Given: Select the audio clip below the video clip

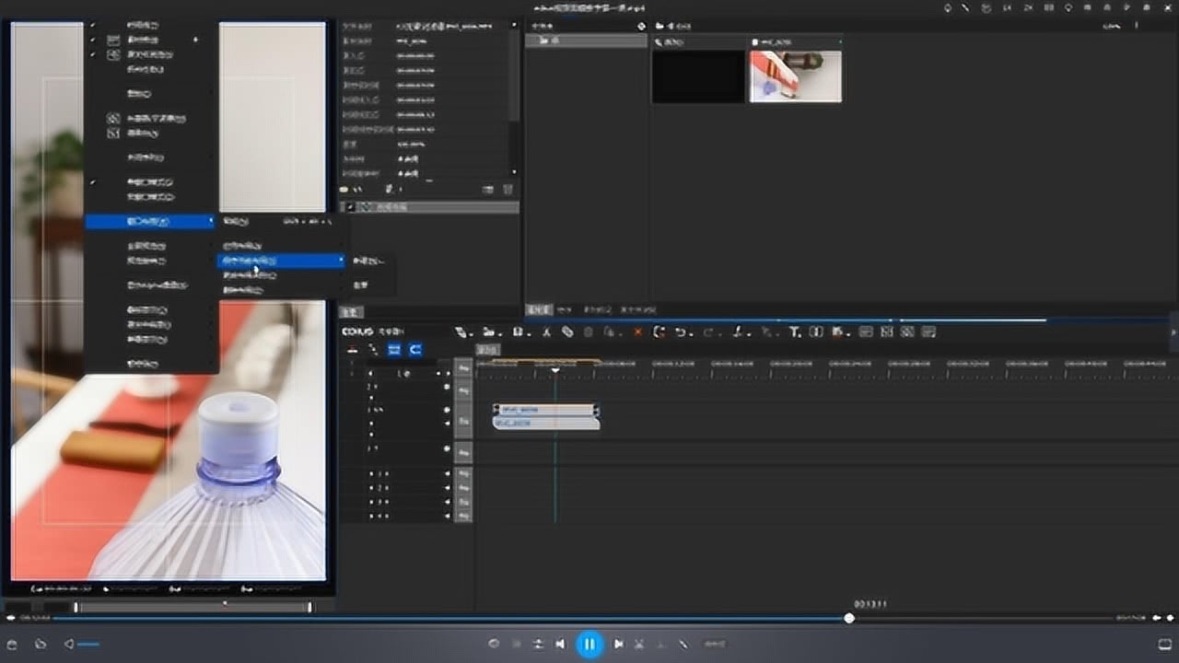Looking at the screenshot, I should [545, 423].
